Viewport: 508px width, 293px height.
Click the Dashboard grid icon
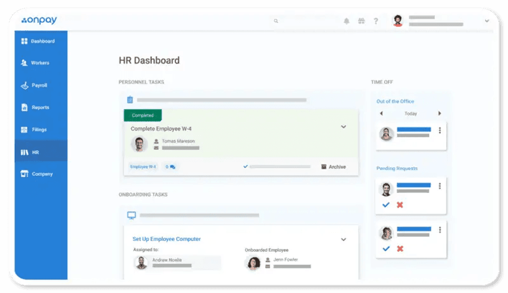pyautogui.click(x=24, y=41)
